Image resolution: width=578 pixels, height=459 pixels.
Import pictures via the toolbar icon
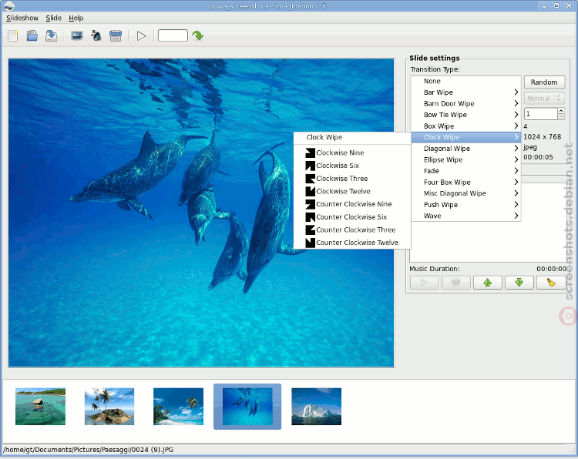77,35
